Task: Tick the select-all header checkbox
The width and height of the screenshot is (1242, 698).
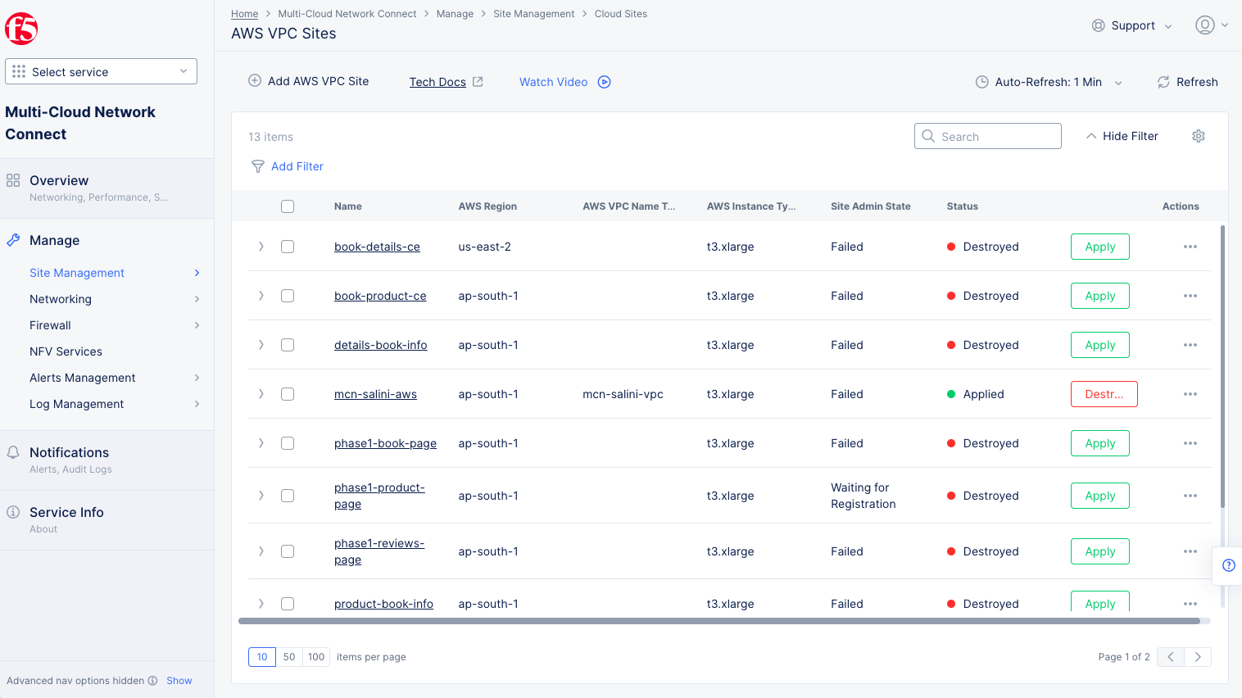Action: [x=288, y=206]
